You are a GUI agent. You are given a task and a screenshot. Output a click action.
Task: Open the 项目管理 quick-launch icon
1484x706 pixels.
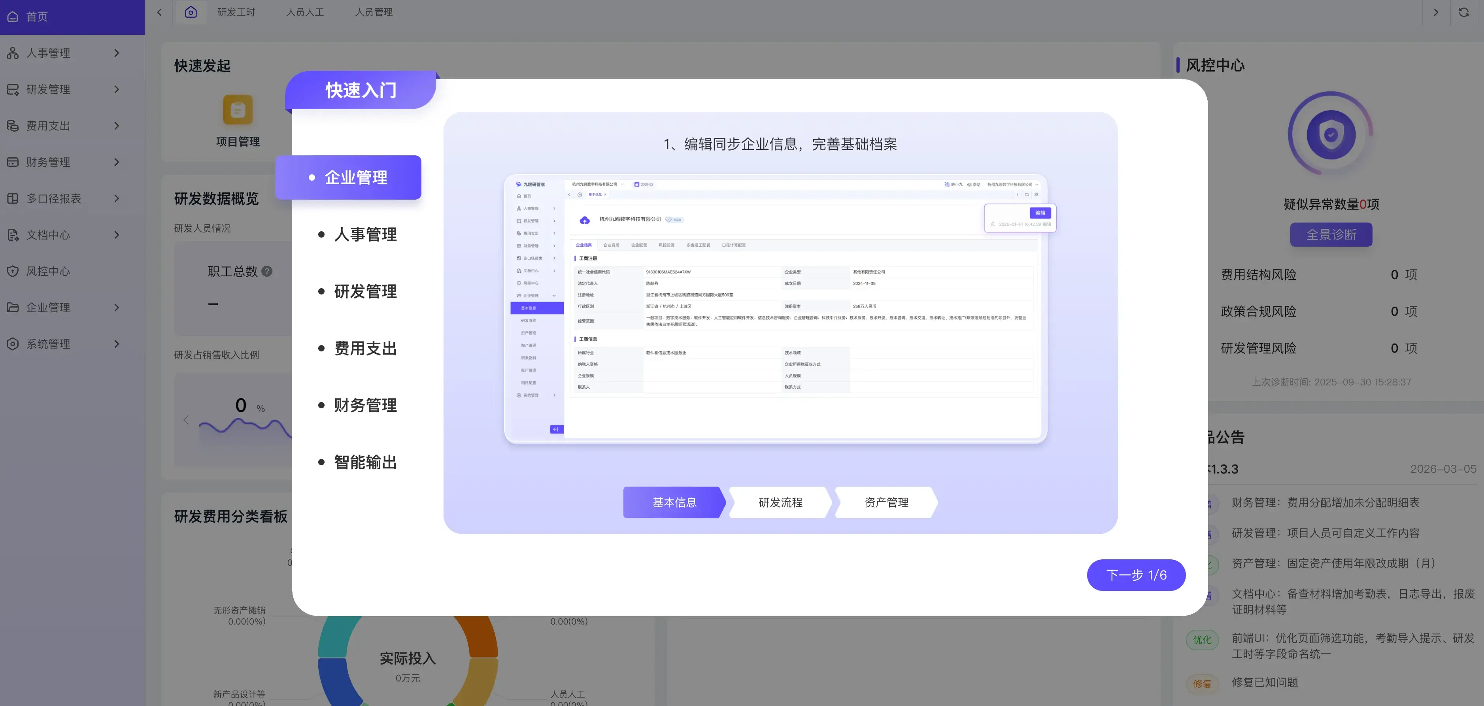[x=238, y=109]
